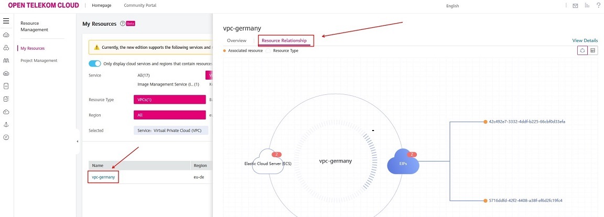Click the database storage sidebar icon
The height and width of the screenshot is (217, 604).
click(x=6, y=99)
